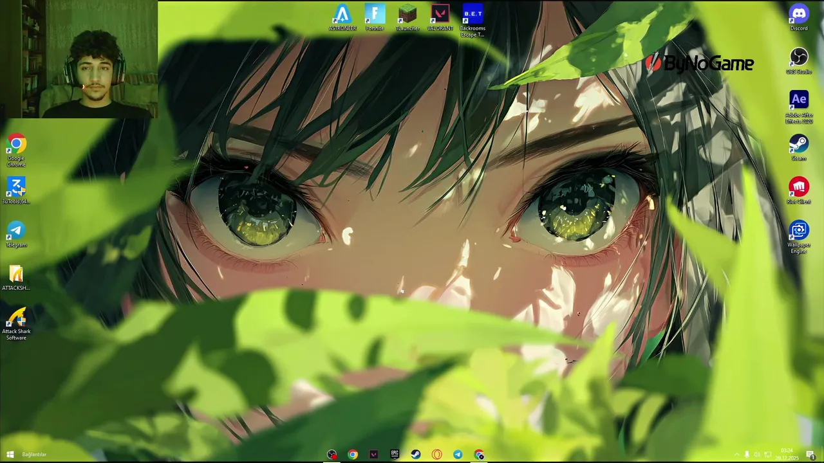Open the Discord desktop icon
The image size is (824, 463).
tap(799, 18)
